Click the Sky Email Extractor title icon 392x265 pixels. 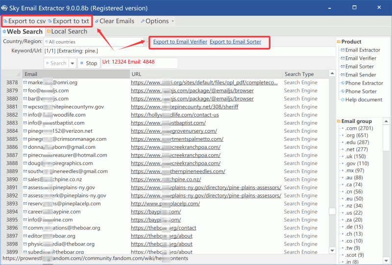[x=4, y=8]
